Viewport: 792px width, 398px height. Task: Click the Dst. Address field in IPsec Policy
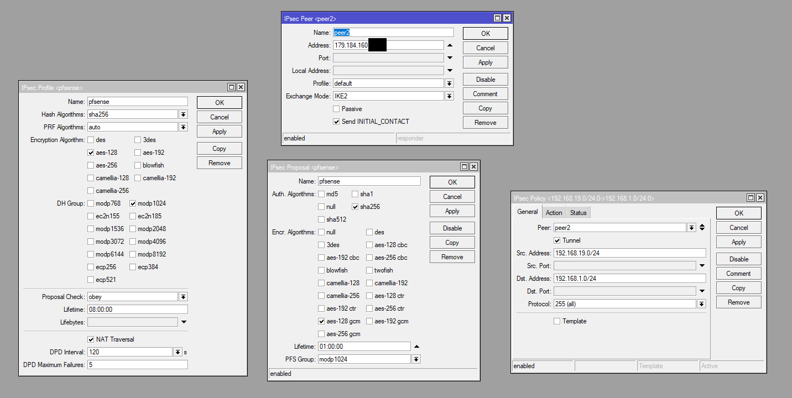[x=630, y=279]
